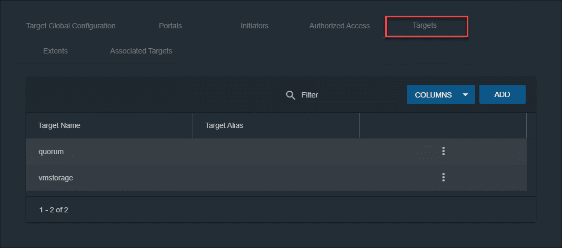
Task: Go to the Initiators tab
Action: pos(255,26)
